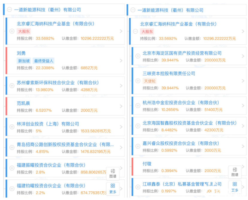Open 林洋创业投资（上海）有限公司 link
This screenshot has height=200, width=248.
tap(48, 124)
